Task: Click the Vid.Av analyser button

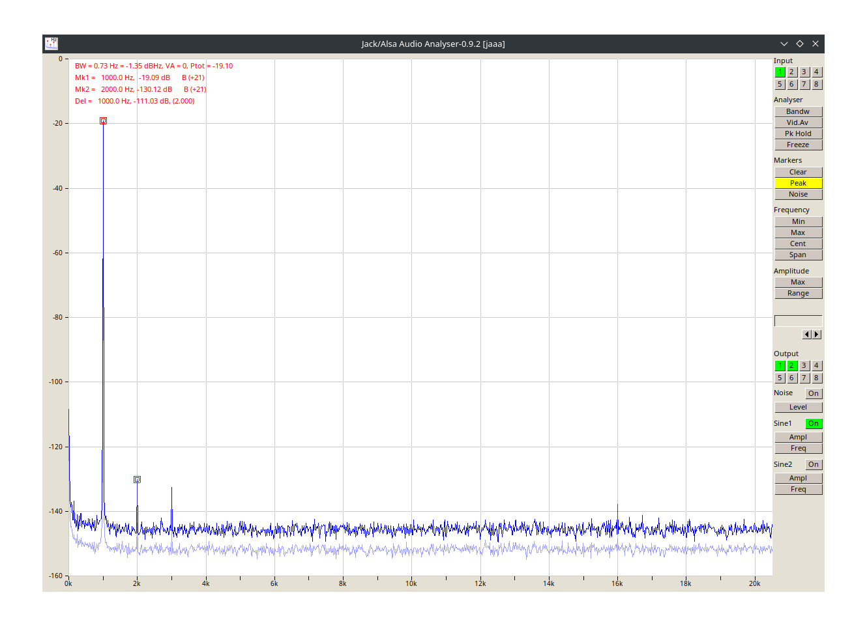Action: point(798,122)
